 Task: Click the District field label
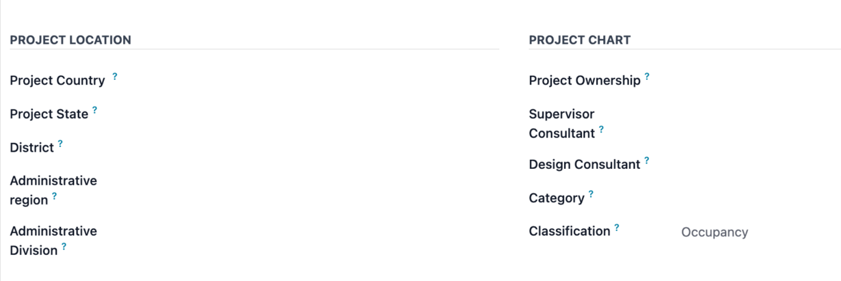coord(31,148)
